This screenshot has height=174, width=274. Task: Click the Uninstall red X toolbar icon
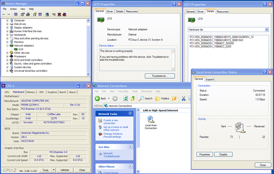click(x=59, y=15)
